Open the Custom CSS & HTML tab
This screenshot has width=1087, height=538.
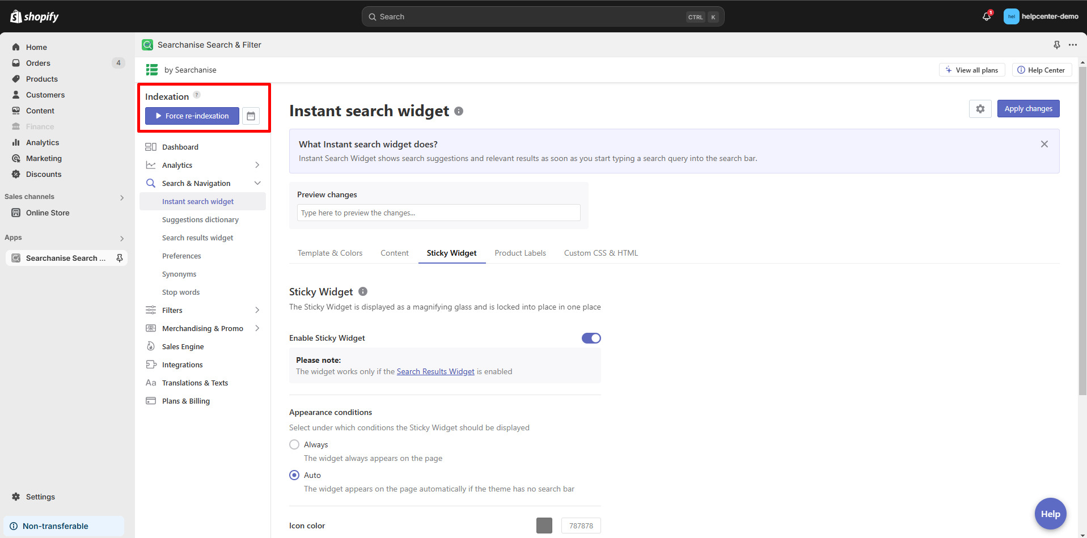600,252
